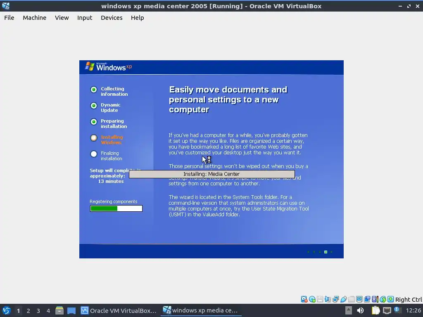
Task: Click the taskbar clock showing 12:26
Action: [x=413, y=310]
